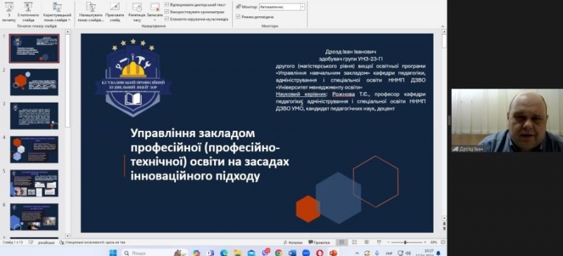Open Zoom app from taskbar
Screen dimensions: 563x256
tap(306, 252)
